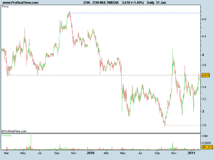Screen dimensions: 214x160
Task: Click the yellow 381,312 volume tag
Action: tap(207, 147)
